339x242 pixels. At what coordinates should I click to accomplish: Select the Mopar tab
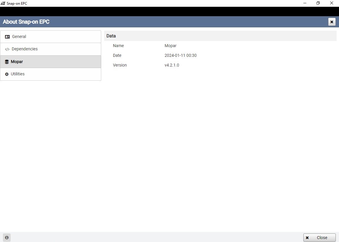(x=51, y=62)
